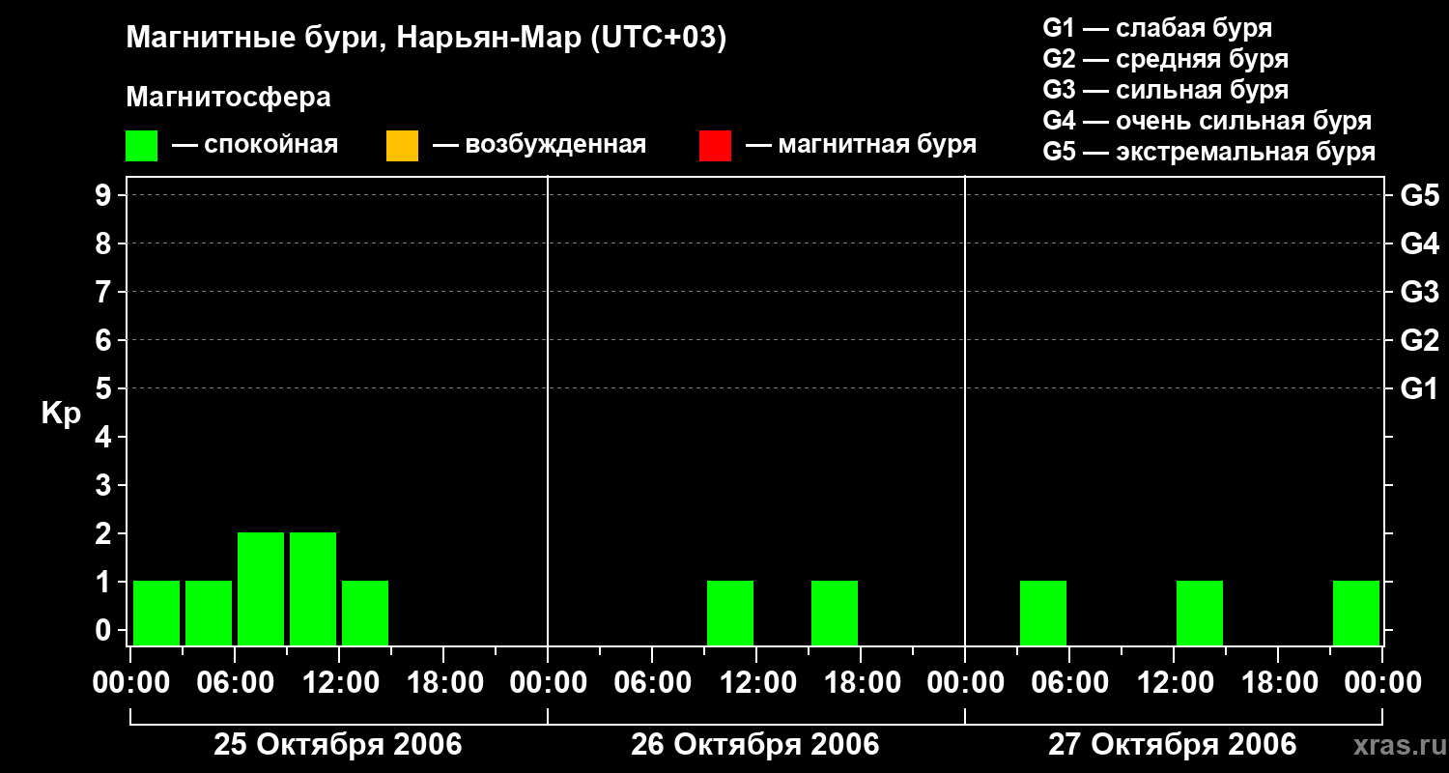Click the '18:00' tick label of 26 October
Screen dimensions: 1449x773
point(861,683)
